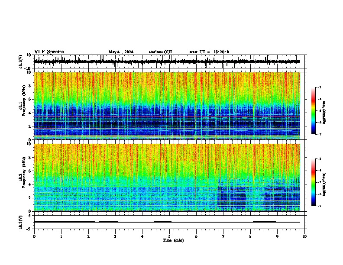343x265 pixels.
Task: Select the date text "May 4, 2024"
Action: coord(121,52)
